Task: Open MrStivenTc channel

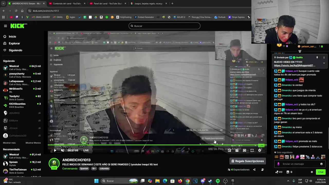Action: click(x=22, y=90)
